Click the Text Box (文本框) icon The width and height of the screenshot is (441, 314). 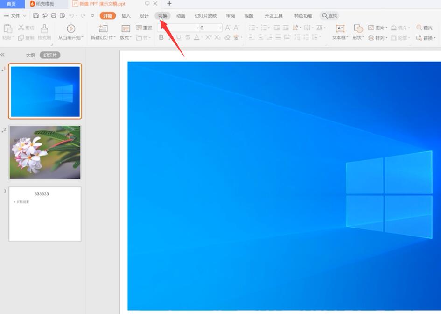coord(340,29)
